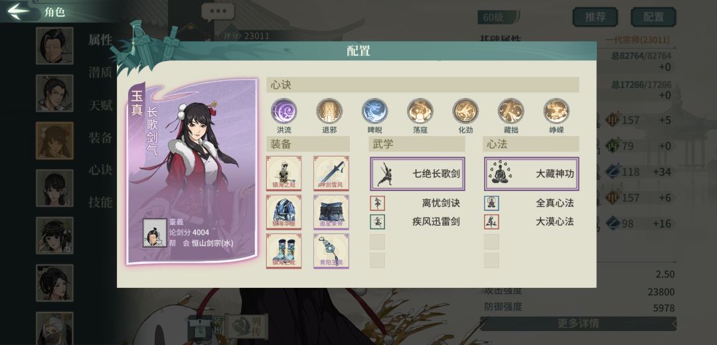The image size is (717, 345).
Task: Switch to the 装备 side tab
Action: tap(100, 137)
